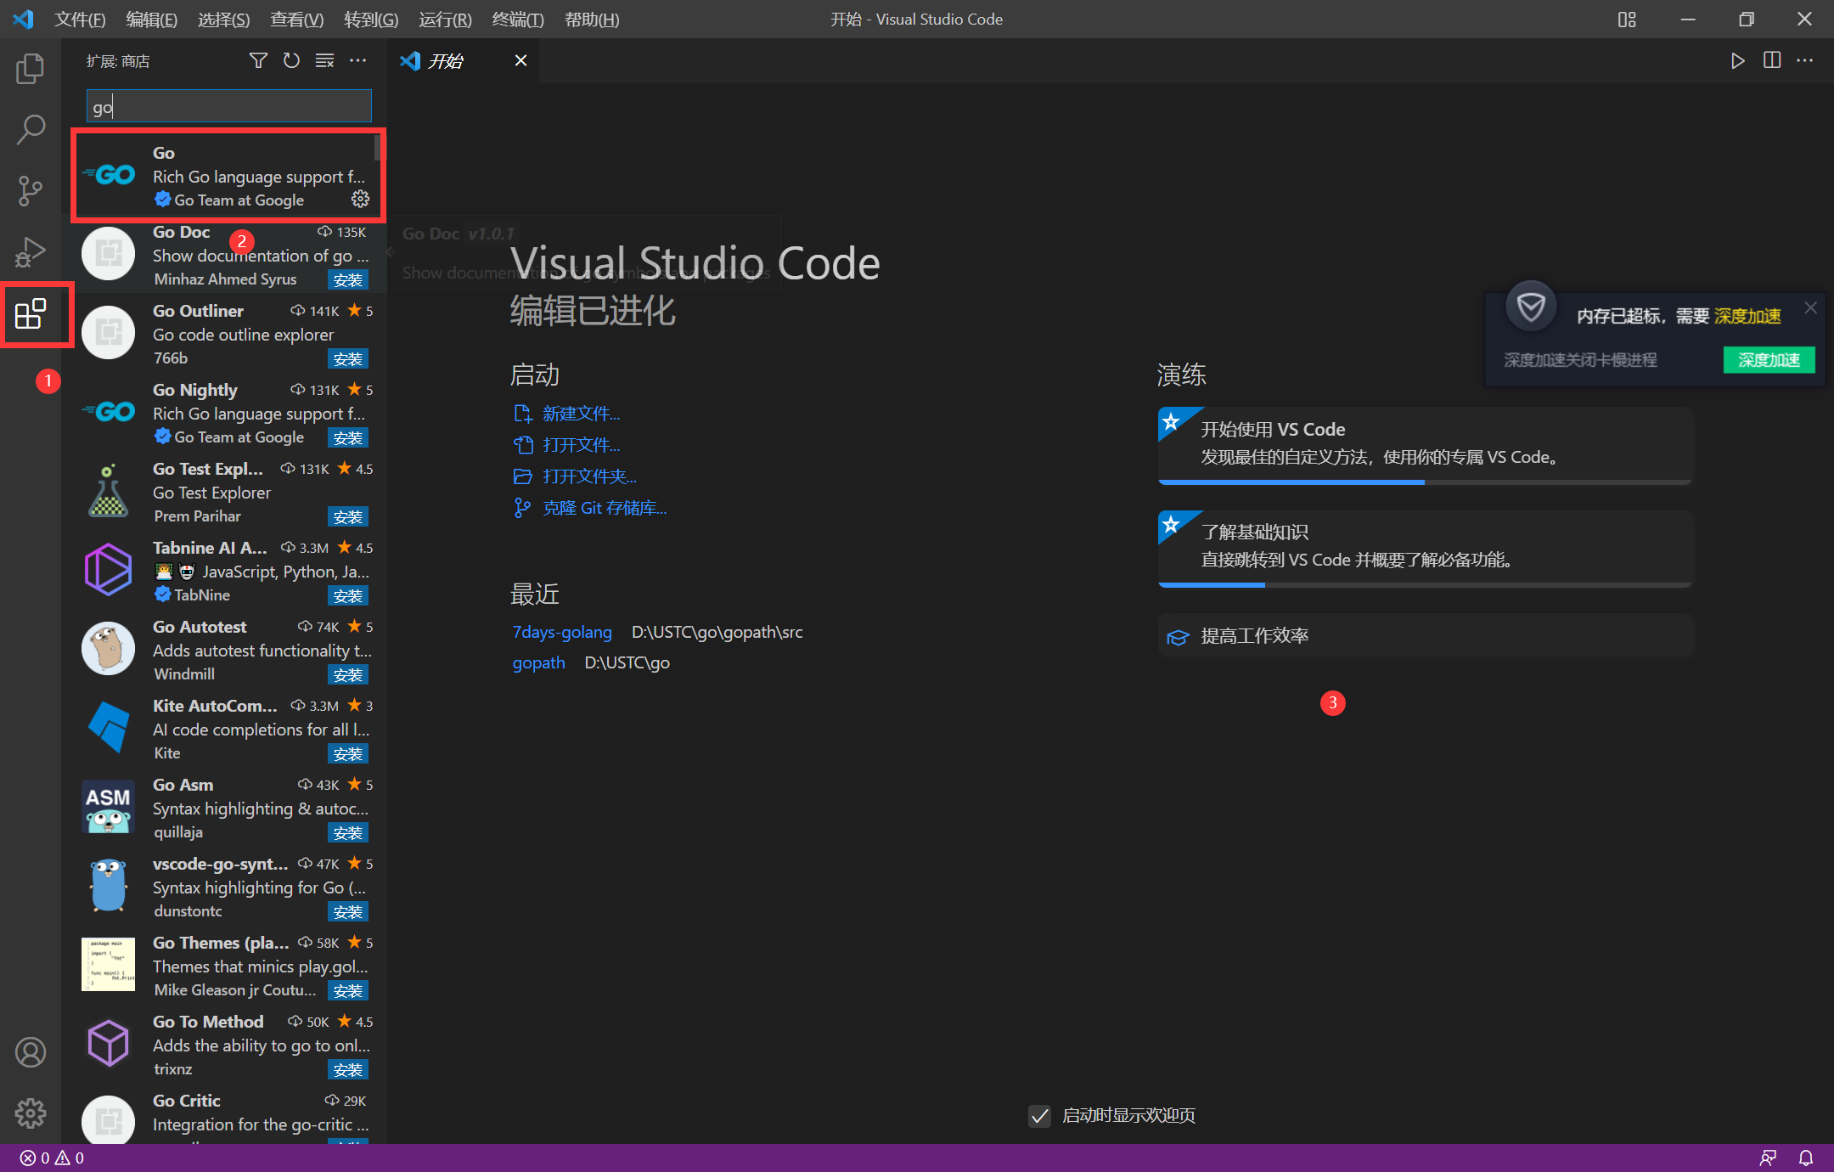The height and width of the screenshot is (1172, 1834).
Task: Click the Kite AutoComplete extension icon
Action: click(109, 727)
